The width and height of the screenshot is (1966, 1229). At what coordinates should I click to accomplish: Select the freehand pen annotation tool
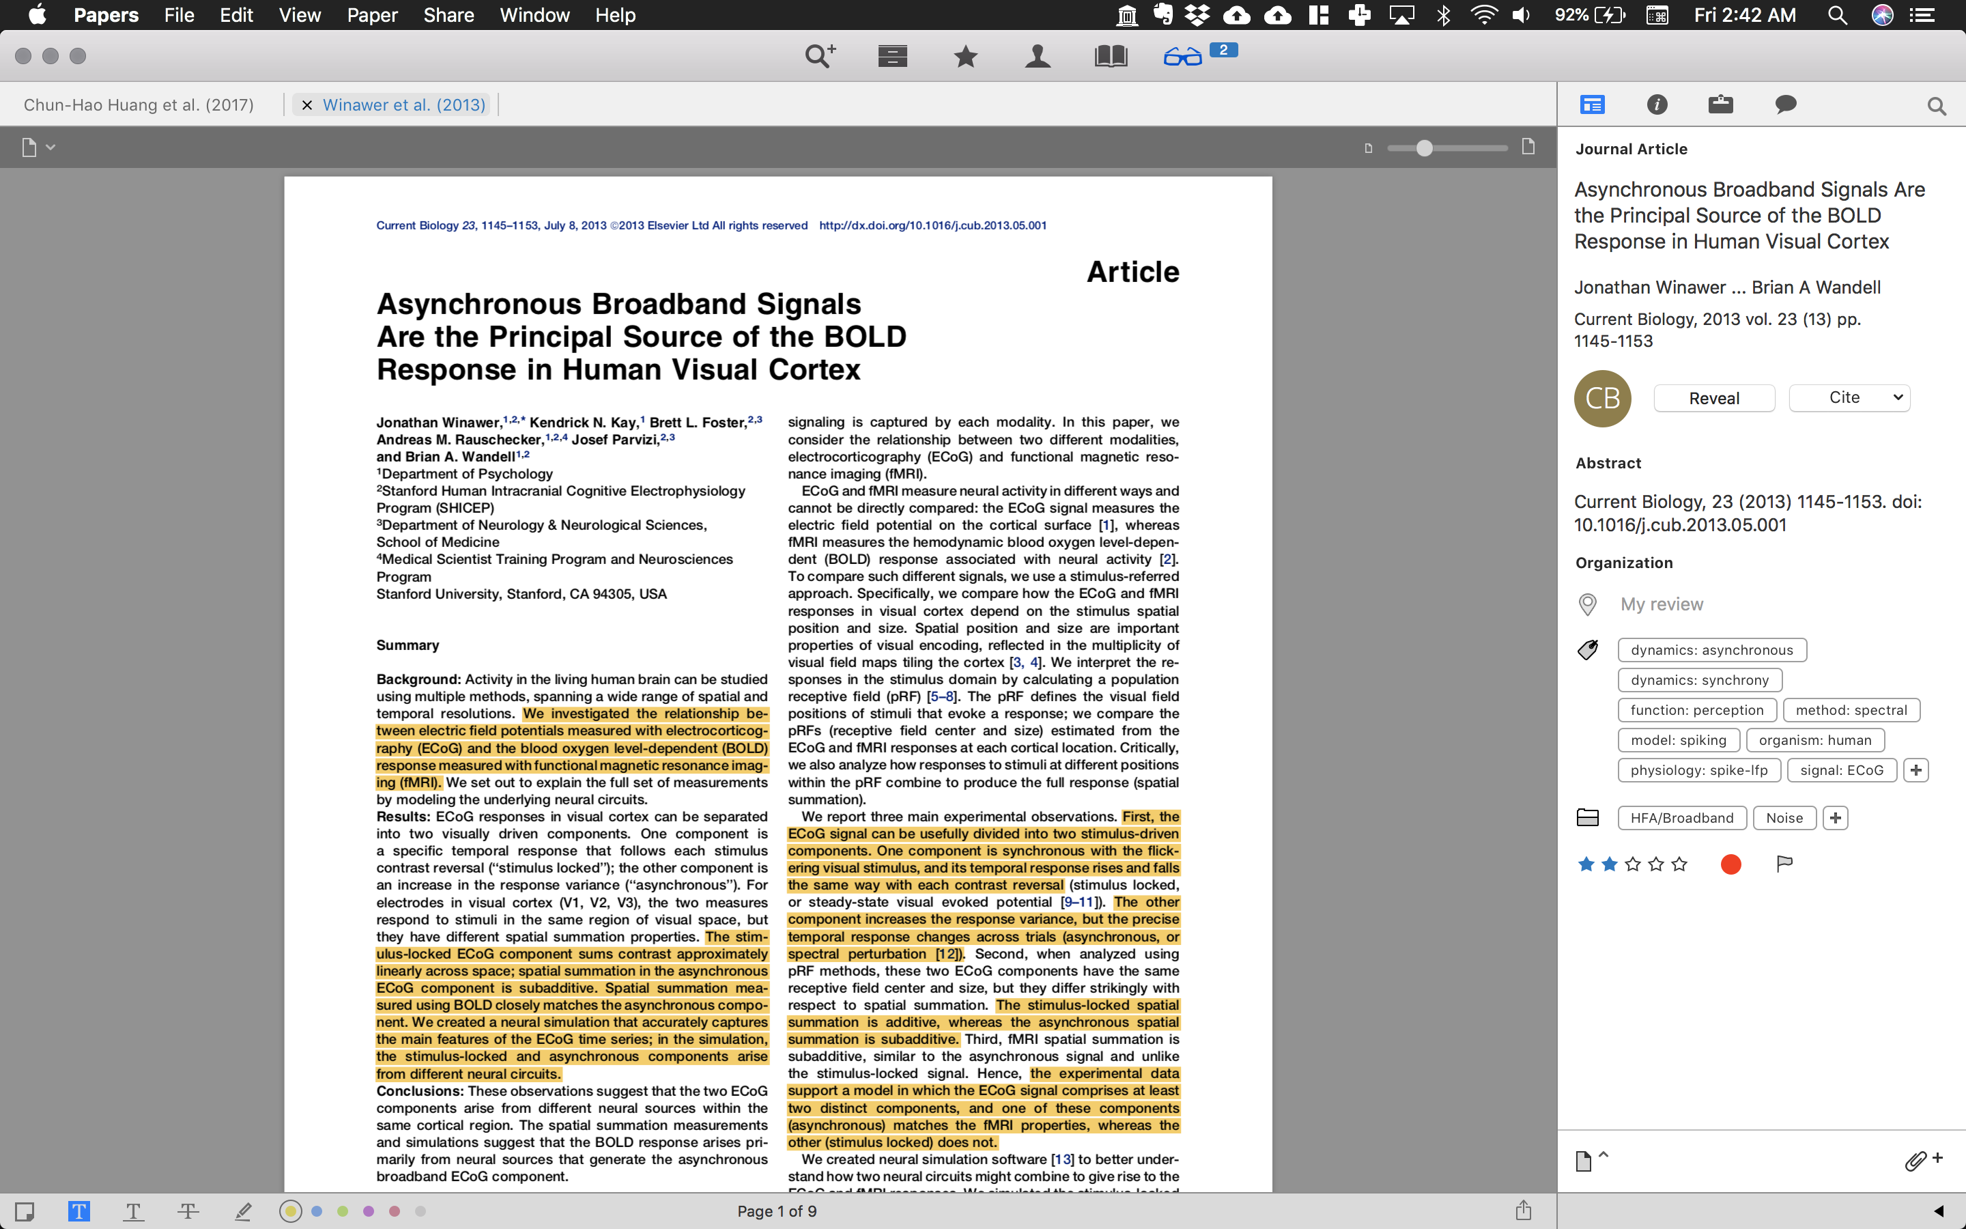pos(243,1211)
